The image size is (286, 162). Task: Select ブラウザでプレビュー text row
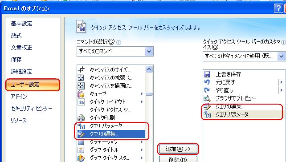236,98
